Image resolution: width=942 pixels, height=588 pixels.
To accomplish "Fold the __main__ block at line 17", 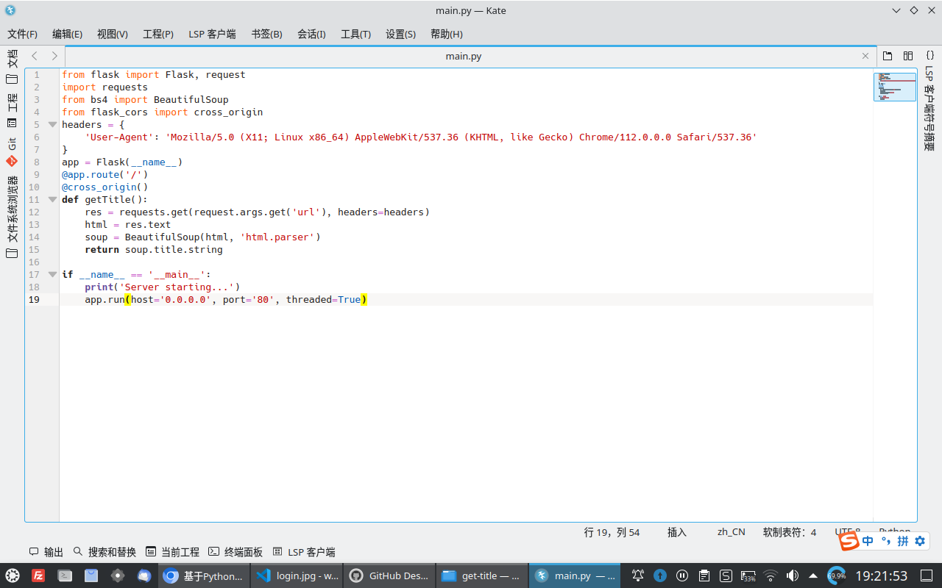I will pos(52,273).
